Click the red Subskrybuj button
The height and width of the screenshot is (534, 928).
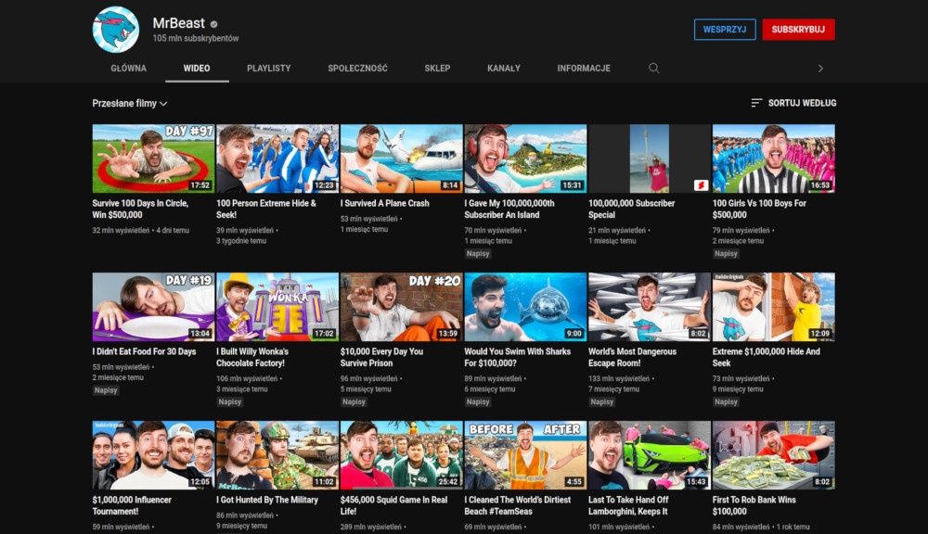[798, 30]
